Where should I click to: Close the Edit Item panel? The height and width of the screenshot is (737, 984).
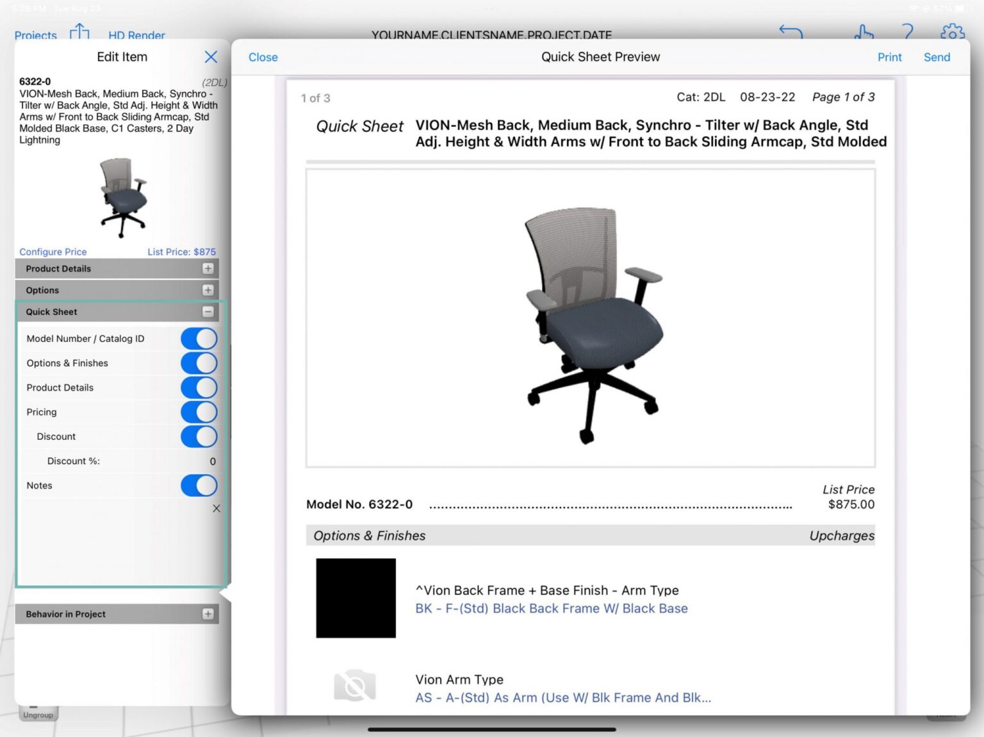(x=211, y=57)
